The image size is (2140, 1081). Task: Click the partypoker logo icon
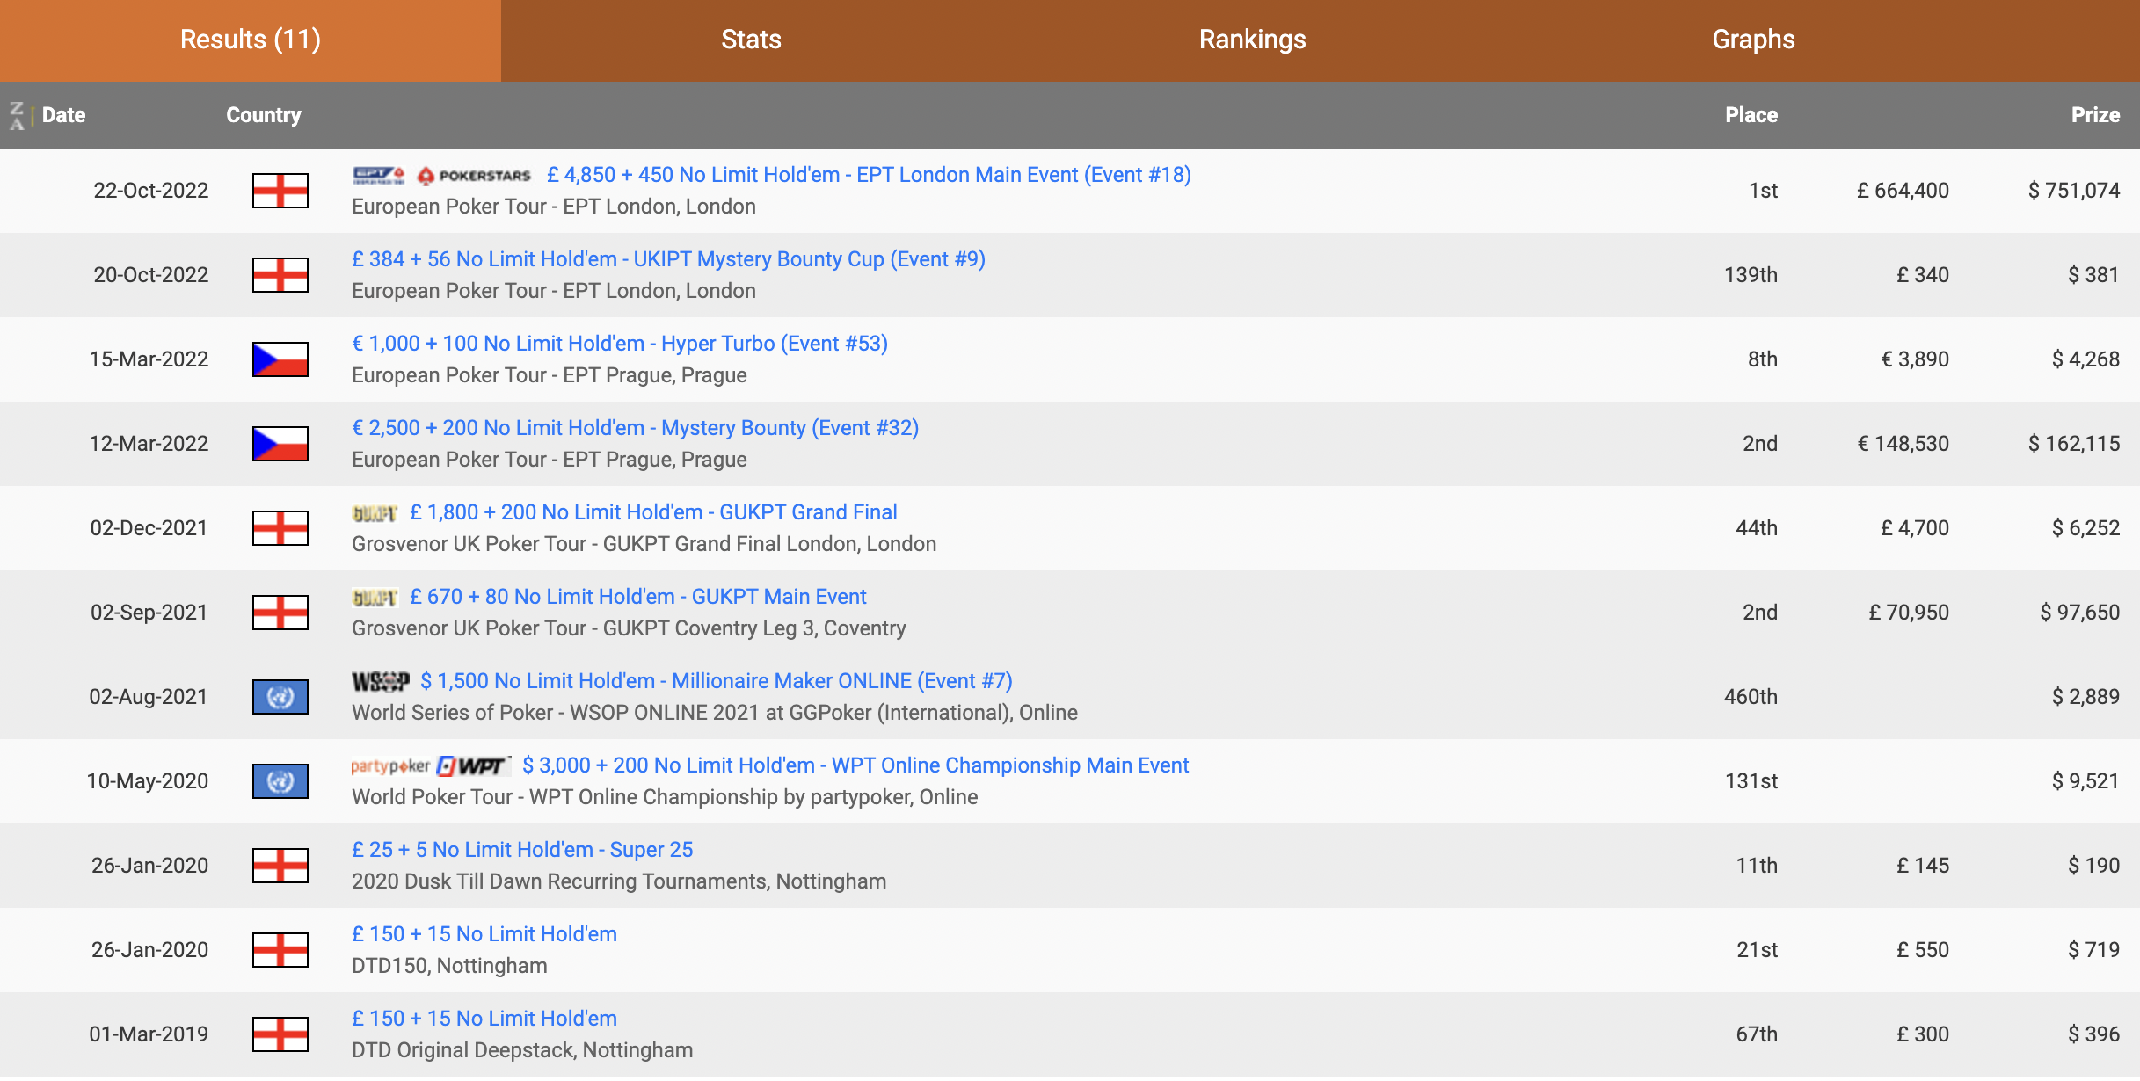[x=390, y=766]
